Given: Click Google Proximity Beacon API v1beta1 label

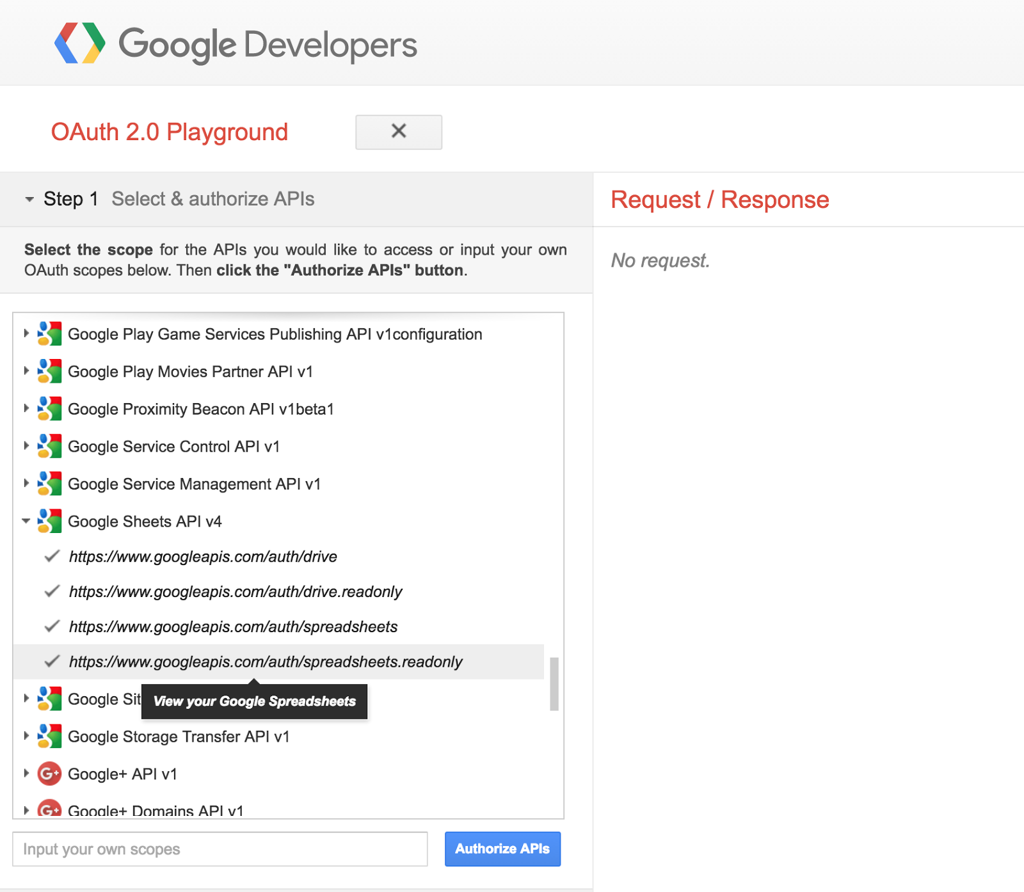Looking at the screenshot, I should [x=201, y=410].
